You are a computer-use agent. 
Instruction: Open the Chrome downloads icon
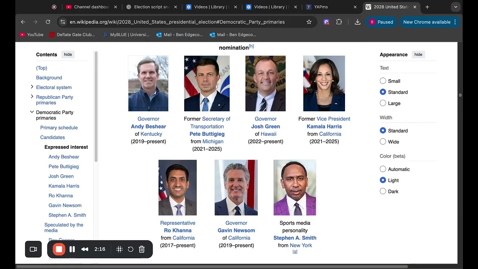click(357, 22)
